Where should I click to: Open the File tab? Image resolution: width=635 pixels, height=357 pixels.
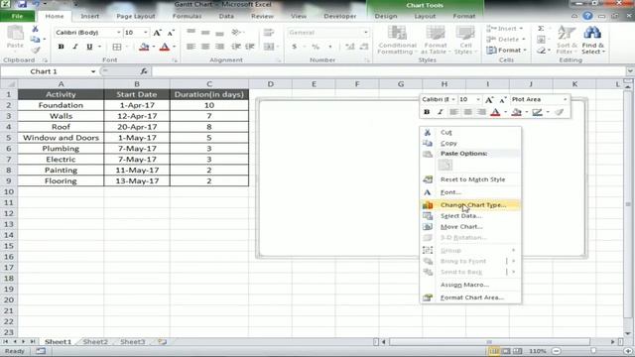click(18, 16)
